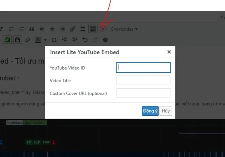
Task: Align text left
Action: click(42, 29)
